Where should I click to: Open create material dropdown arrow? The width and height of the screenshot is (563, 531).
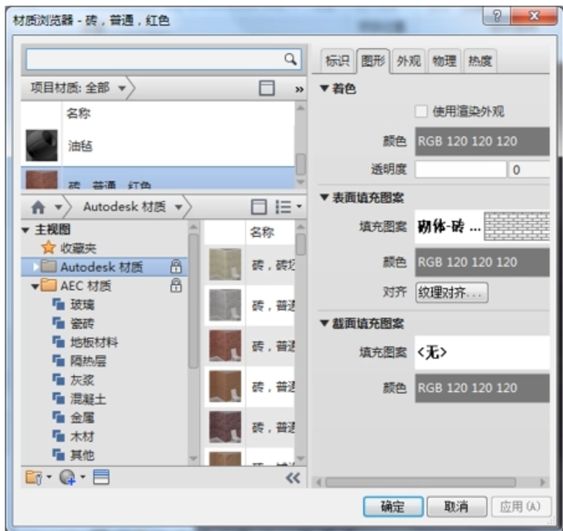click(83, 477)
